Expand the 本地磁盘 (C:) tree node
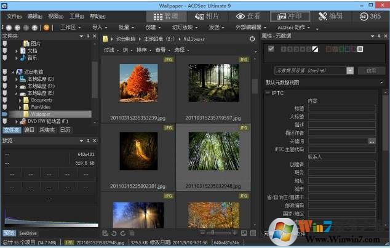390x248 pixels. pos(17,79)
